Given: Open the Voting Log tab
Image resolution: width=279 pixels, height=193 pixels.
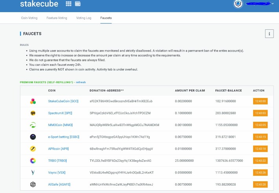Looking at the screenshot, I should [84, 18].
